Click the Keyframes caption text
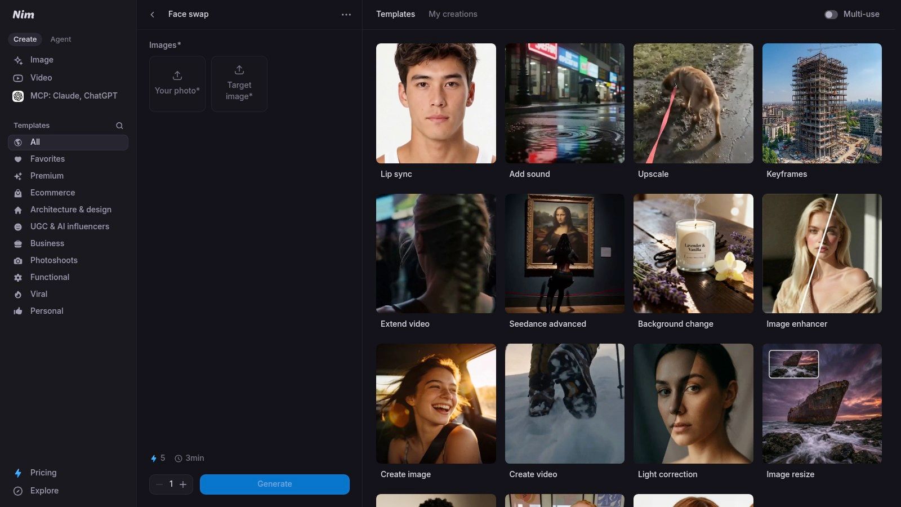901x507 pixels. 787,174
